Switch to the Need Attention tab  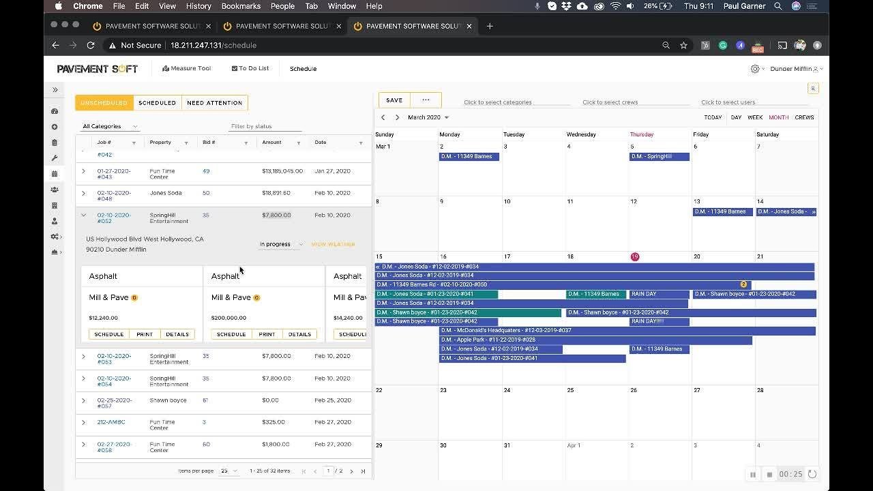(215, 103)
